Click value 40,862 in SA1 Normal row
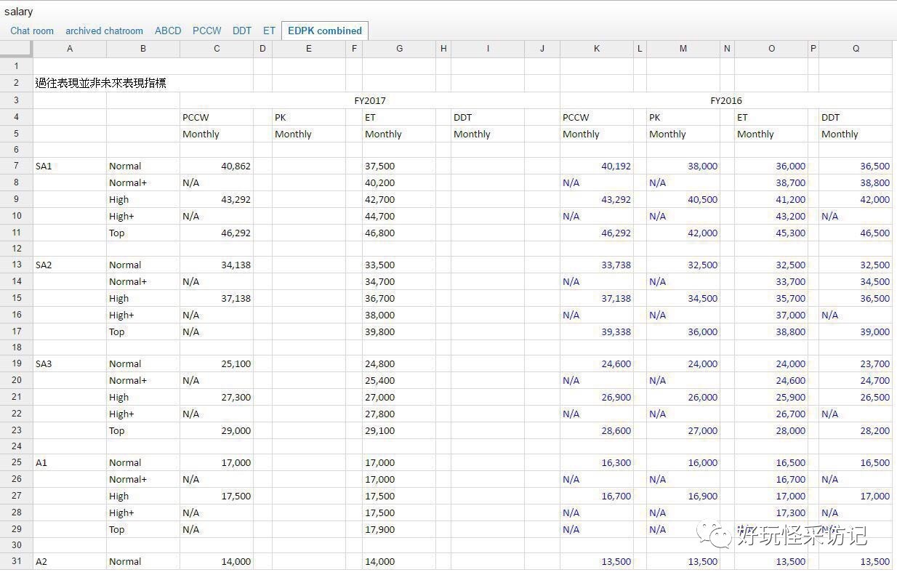This screenshot has width=897, height=575. (217, 166)
